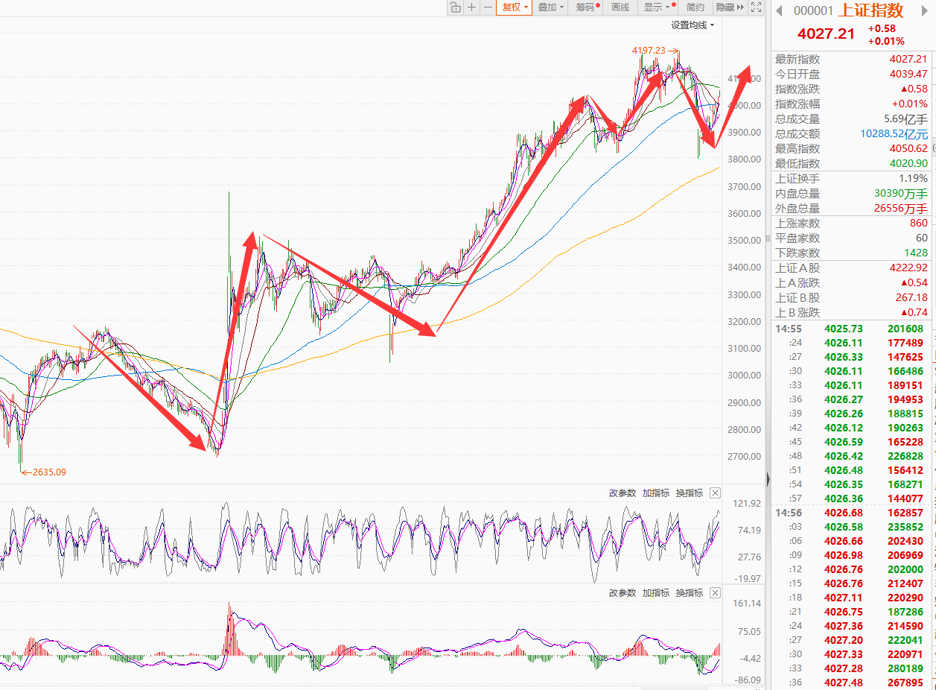936x690 pixels.
Task: Click the 121.92 KDJ axis label
Action: [x=747, y=504]
